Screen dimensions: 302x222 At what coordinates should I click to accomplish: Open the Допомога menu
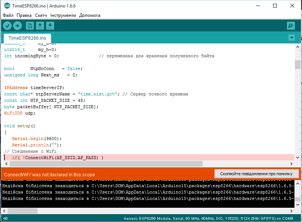(89, 15)
